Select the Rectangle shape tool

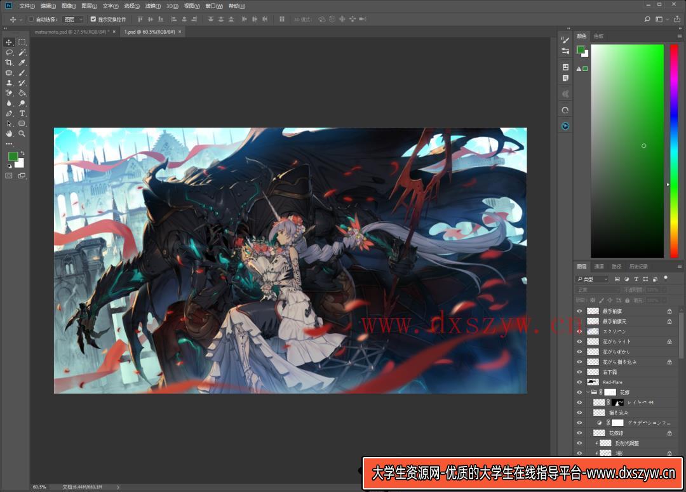point(22,123)
